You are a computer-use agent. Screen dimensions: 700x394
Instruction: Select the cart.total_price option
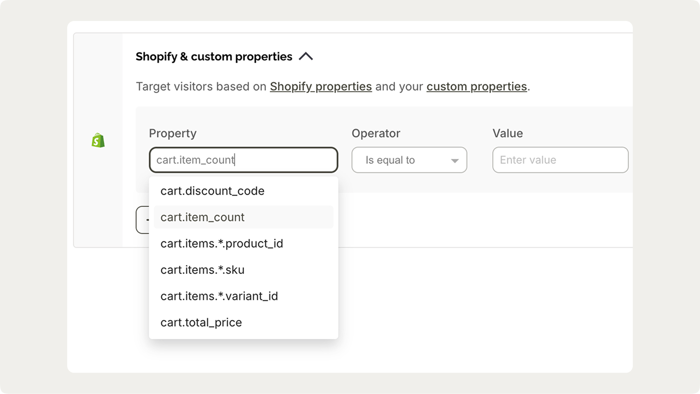[201, 322]
